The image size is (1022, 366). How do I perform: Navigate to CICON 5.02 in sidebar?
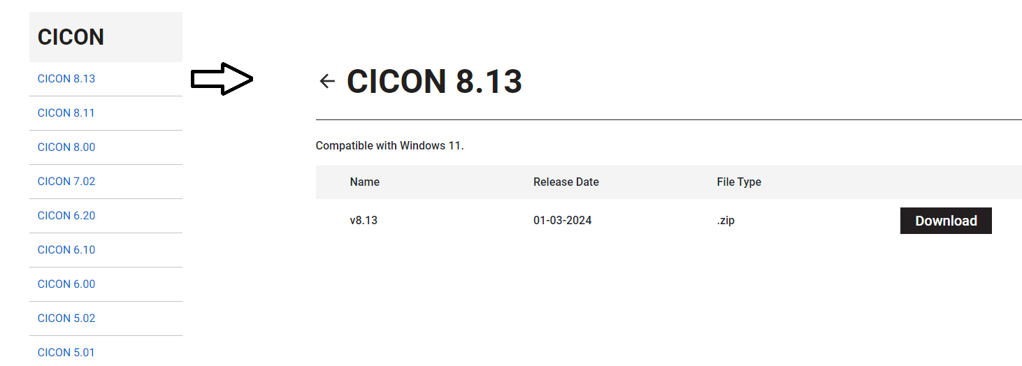(66, 319)
